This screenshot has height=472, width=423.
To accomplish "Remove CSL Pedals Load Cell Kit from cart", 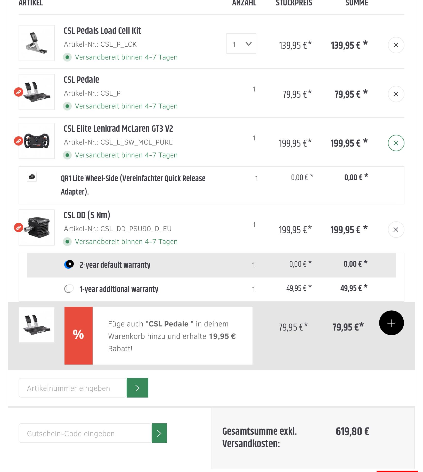I will pos(396,45).
